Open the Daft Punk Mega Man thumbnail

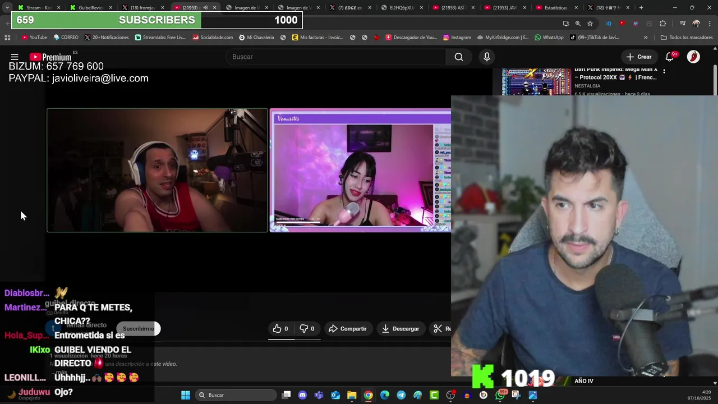click(536, 82)
